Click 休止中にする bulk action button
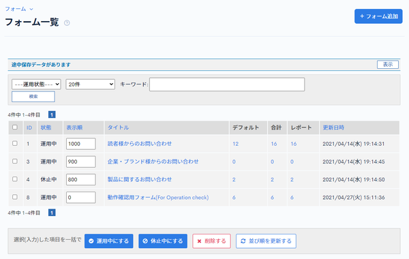The height and width of the screenshot is (259, 409). pos(163,241)
